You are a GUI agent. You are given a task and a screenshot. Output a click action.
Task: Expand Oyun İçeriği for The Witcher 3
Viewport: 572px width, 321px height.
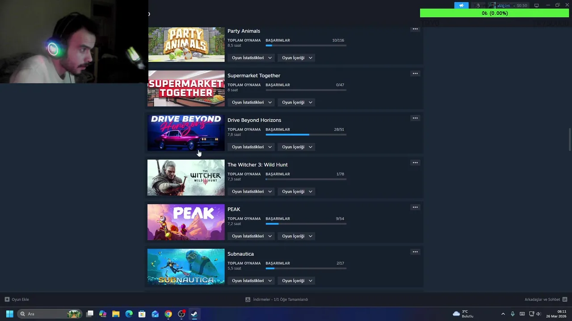pyautogui.click(x=297, y=192)
